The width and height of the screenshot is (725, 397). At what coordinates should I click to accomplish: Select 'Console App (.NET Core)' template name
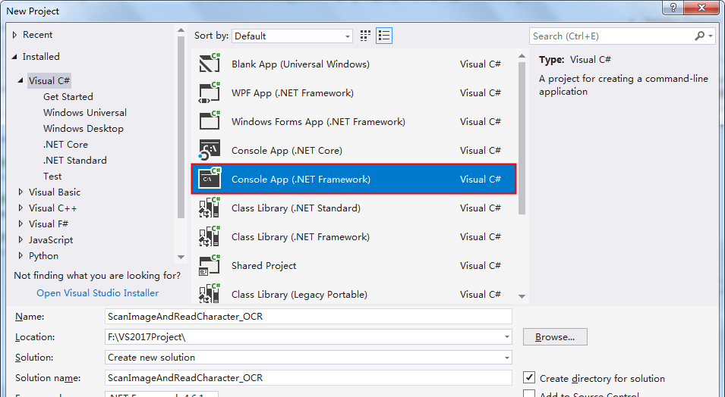click(287, 151)
